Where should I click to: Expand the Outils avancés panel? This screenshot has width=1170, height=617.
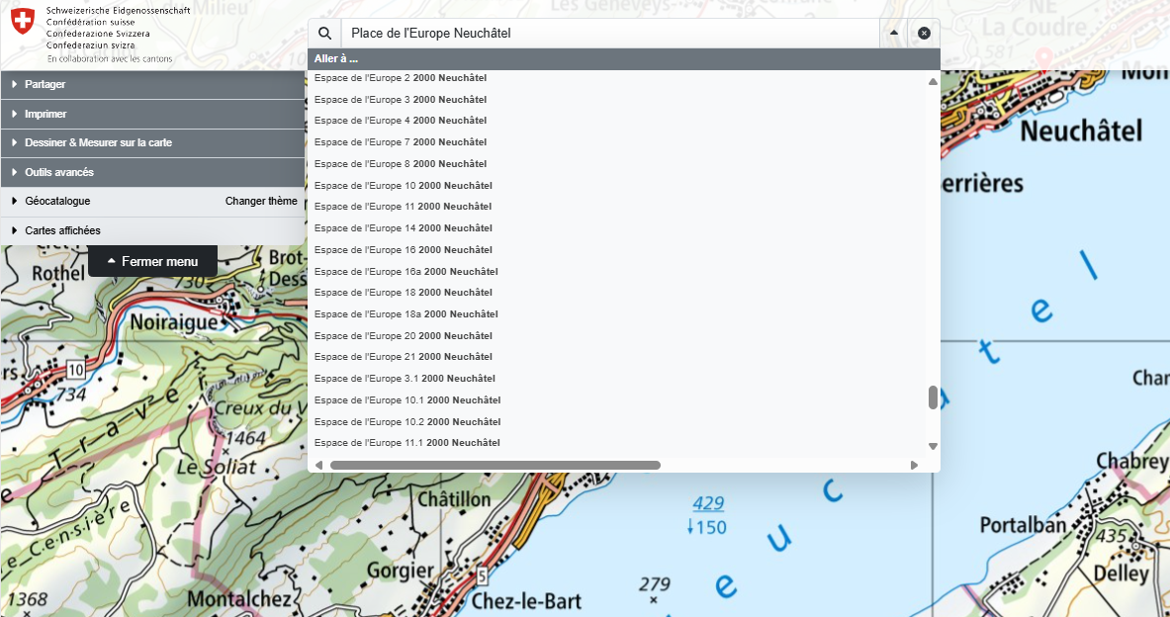pyautogui.click(x=59, y=173)
